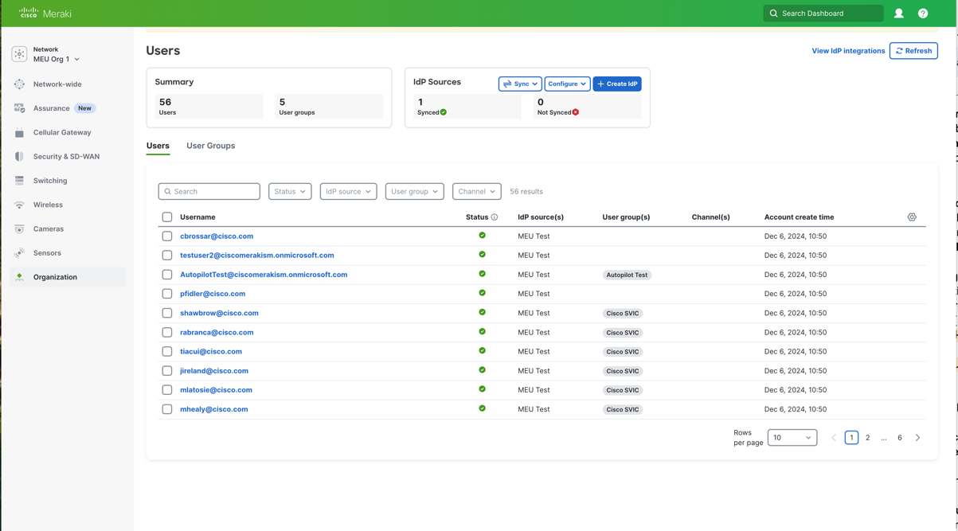Expand the IdP source filter

(x=348, y=191)
